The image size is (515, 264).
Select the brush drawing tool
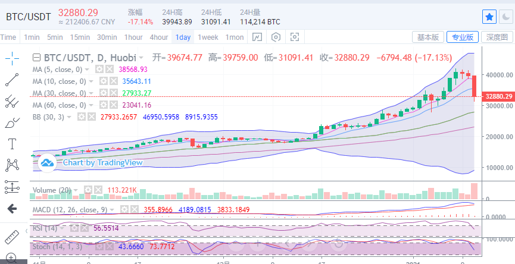point(12,122)
